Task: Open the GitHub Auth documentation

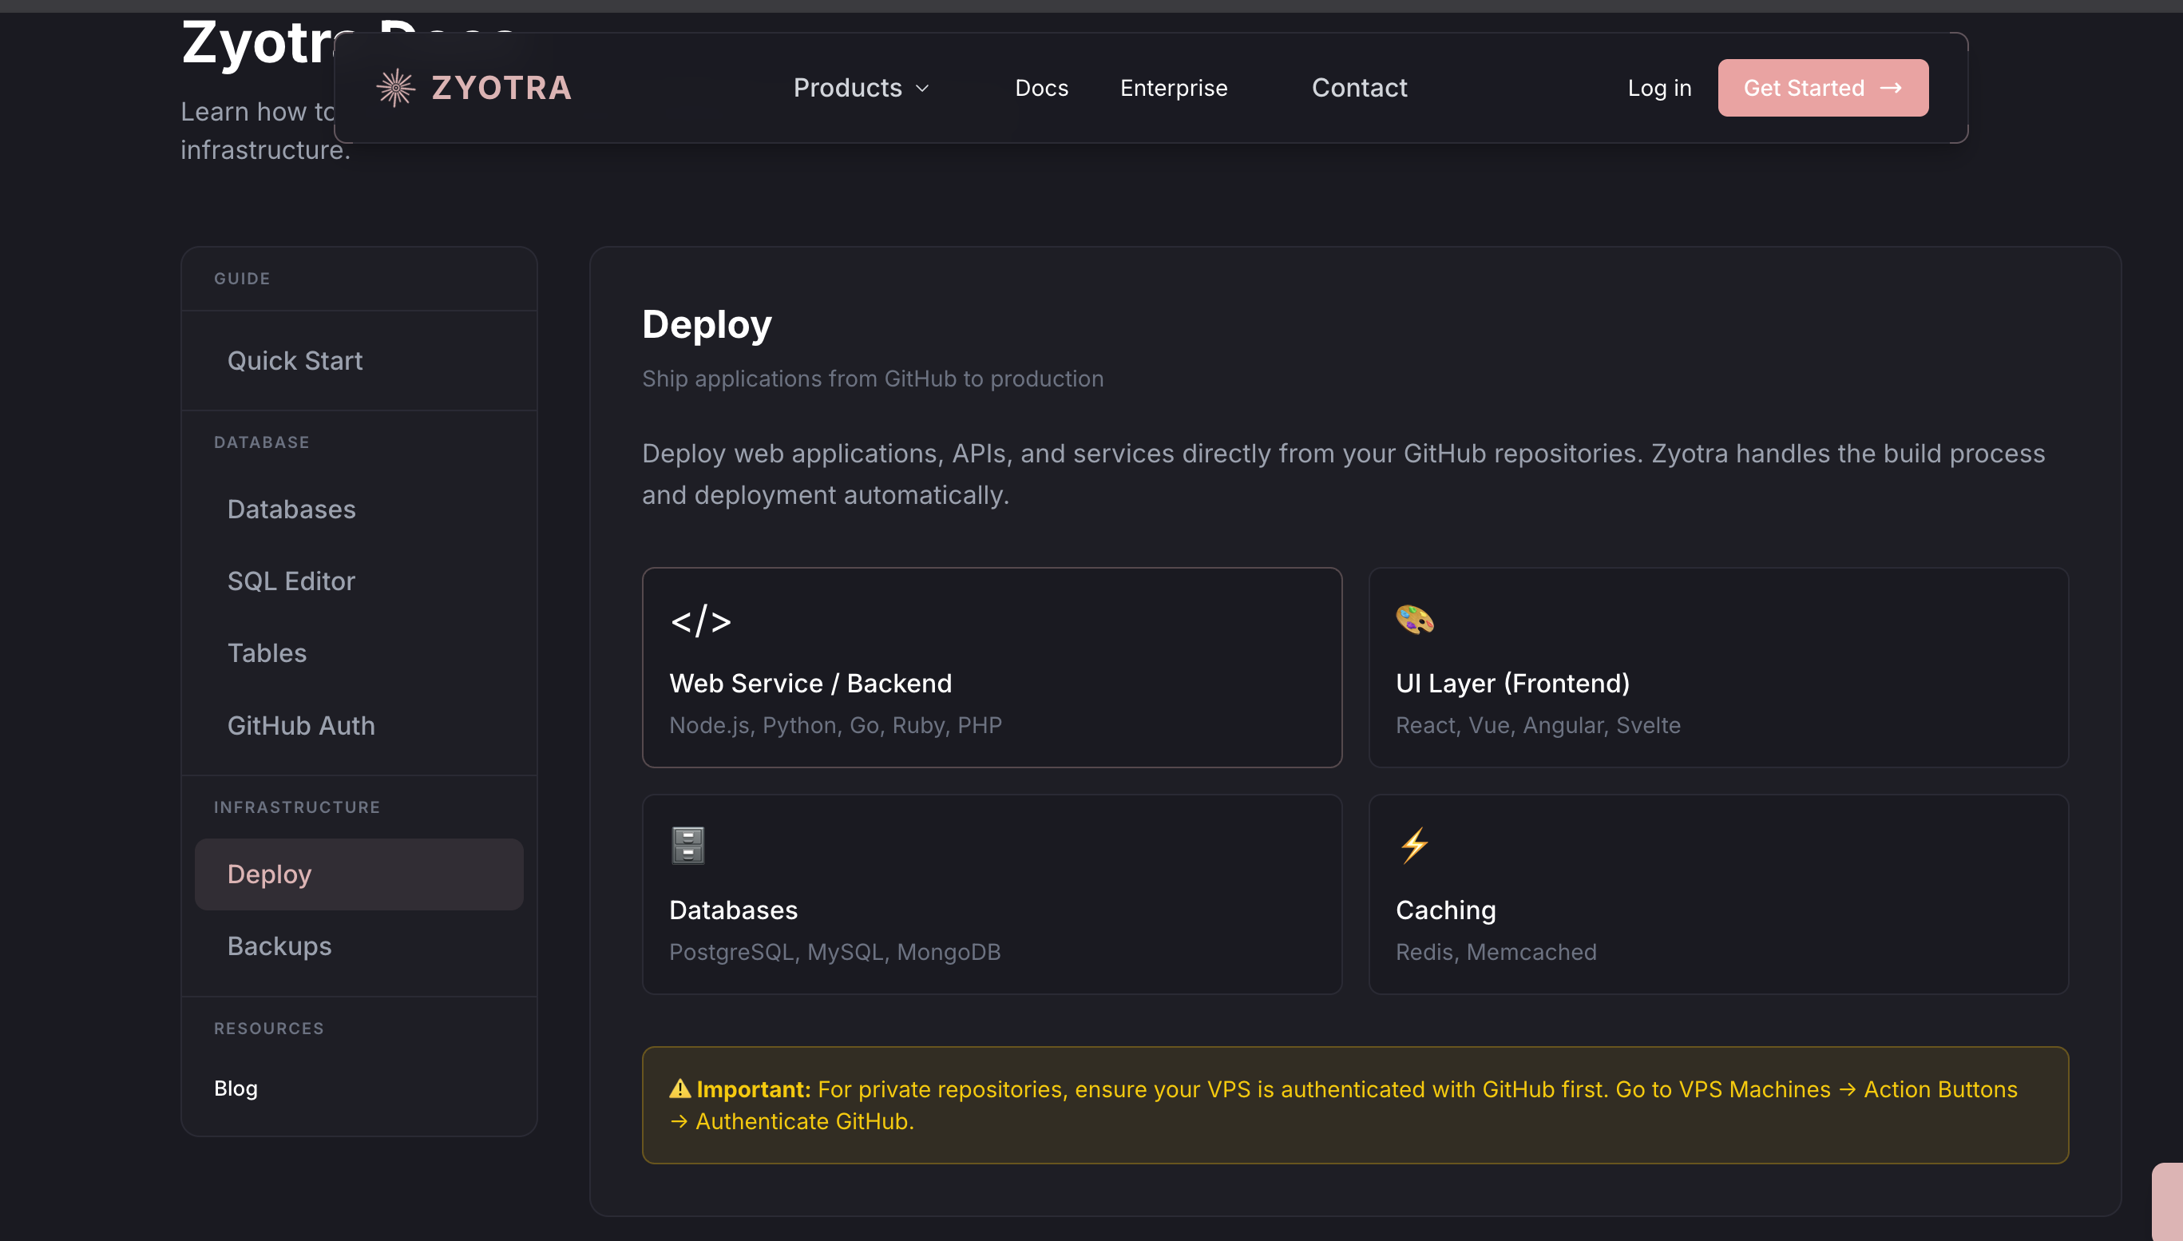Action: (301, 725)
